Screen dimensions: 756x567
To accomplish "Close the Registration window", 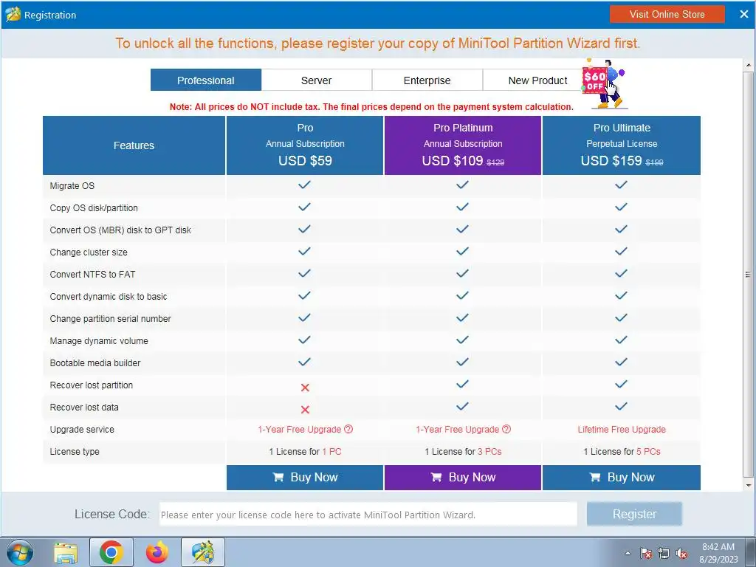I will pos(744,15).
